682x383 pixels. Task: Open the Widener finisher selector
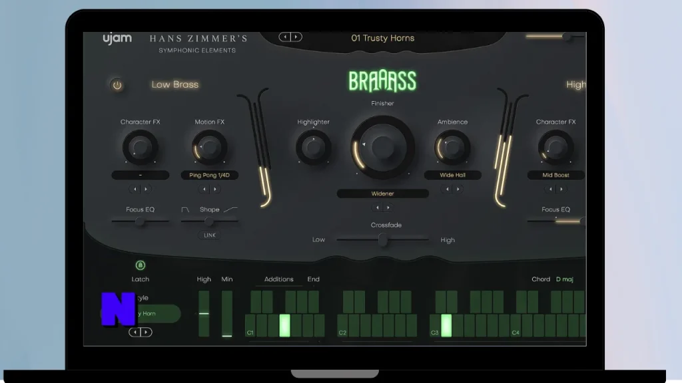[382, 193]
